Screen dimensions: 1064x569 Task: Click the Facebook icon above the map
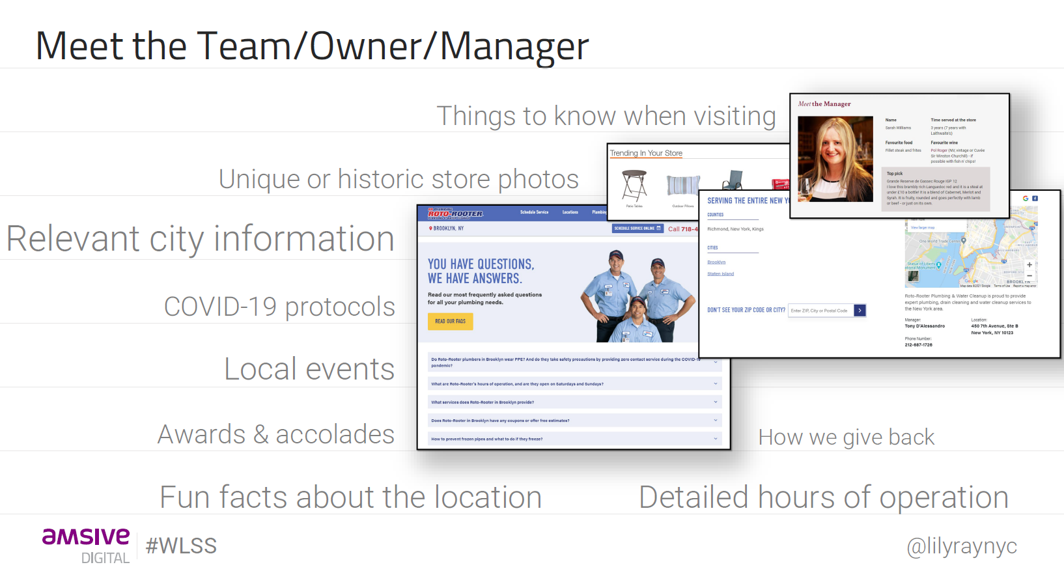[x=1035, y=199]
